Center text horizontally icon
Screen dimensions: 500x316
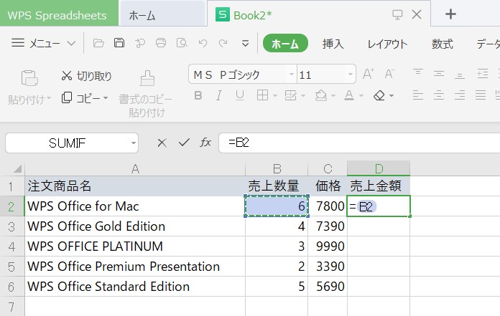(439, 95)
